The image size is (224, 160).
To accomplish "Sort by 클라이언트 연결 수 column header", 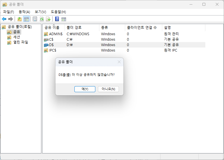I will click(144, 27).
